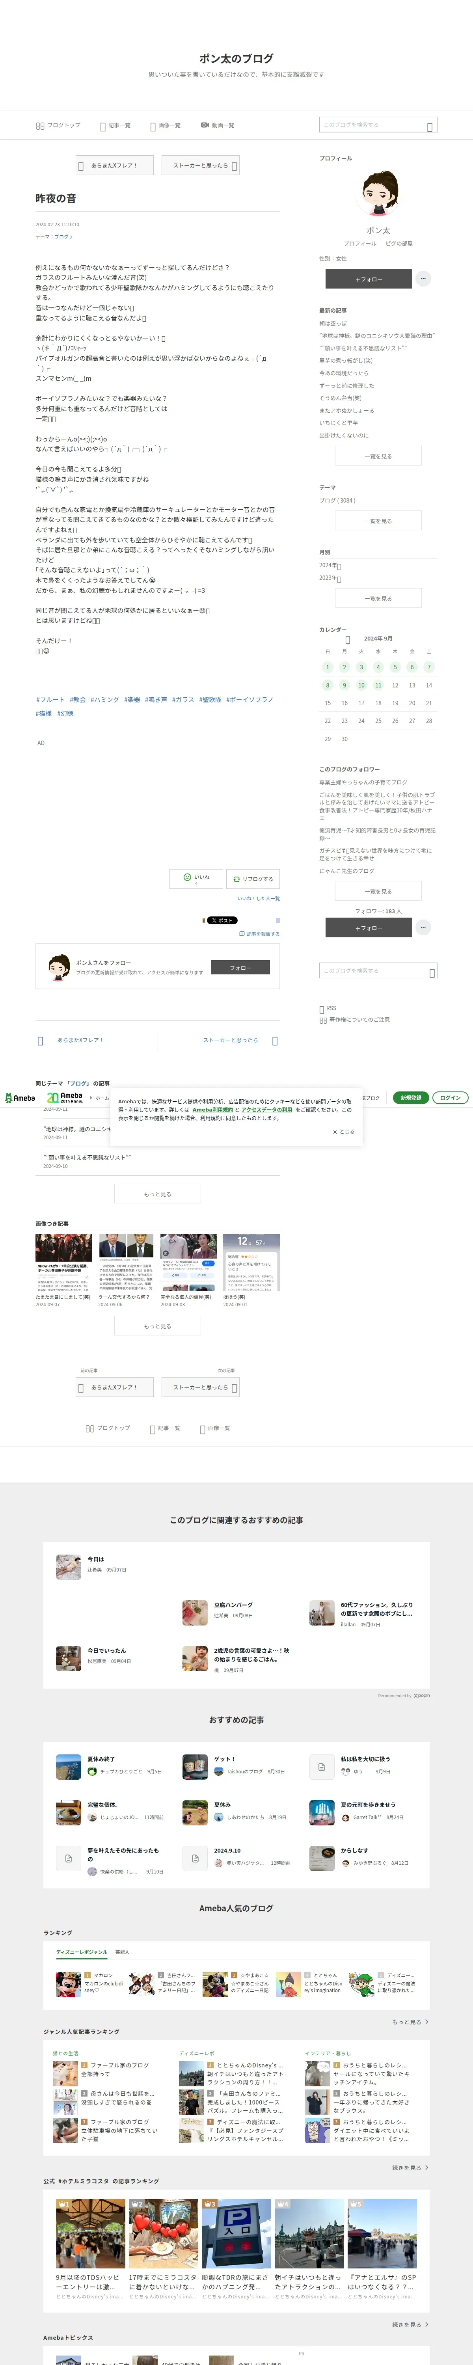Select September 1 in the calendar

[x=327, y=667]
